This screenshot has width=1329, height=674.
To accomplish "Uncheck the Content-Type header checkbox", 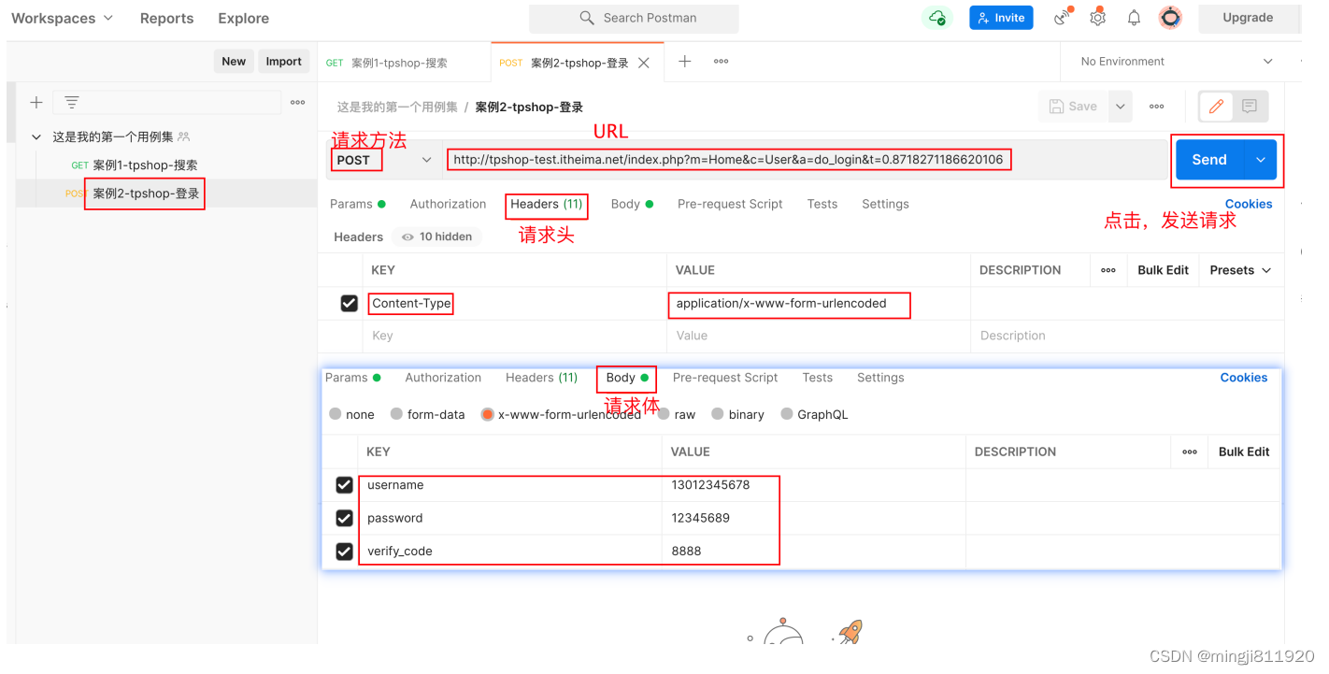I will tap(350, 303).
